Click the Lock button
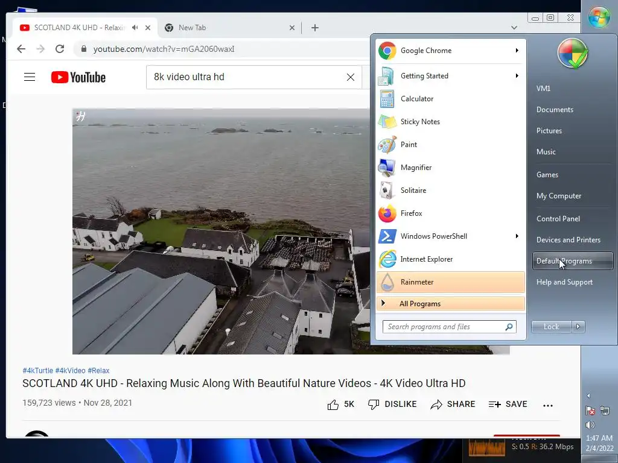This screenshot has height=463, width=618. 552,326
